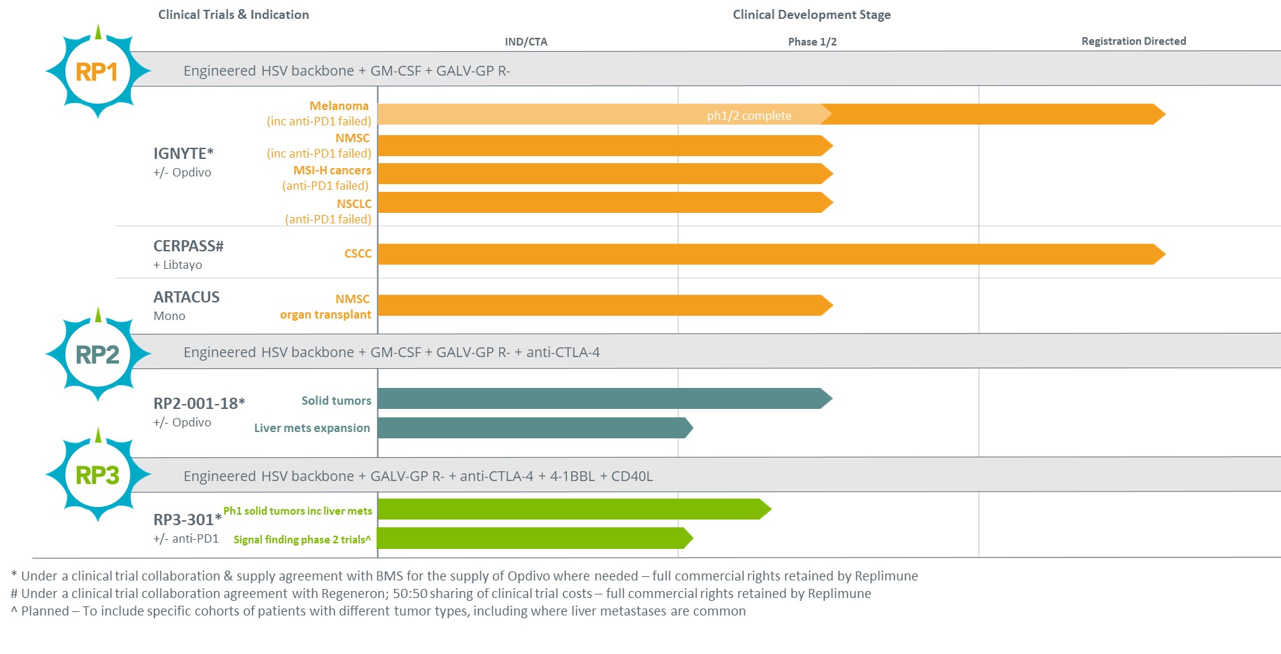Select the RP2-001-18* trial label

199,403
